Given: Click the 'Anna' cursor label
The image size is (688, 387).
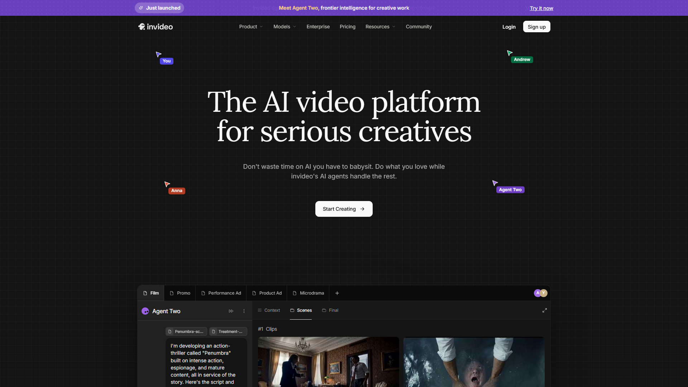Looking at the screenshot, I should 177,191.
